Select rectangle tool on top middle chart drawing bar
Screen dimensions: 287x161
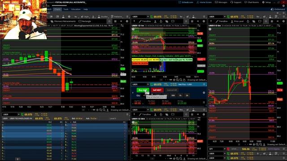(173, 21)
